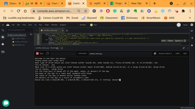Viewport: 195px width, 109px height.
Task: Restart the run with the reload icon
Action: click(x=48, y=54)
